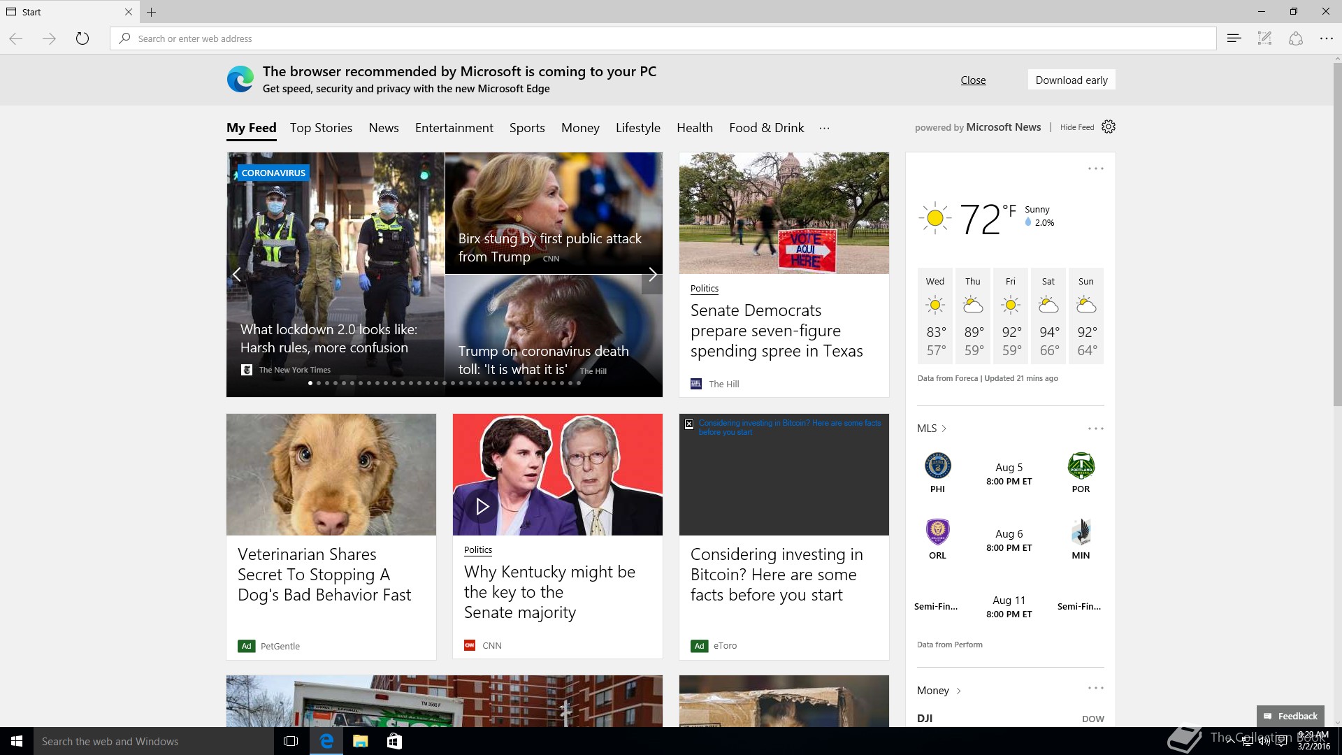Click the search or web address bar
Screen dimensions: 1342x755
663,38
